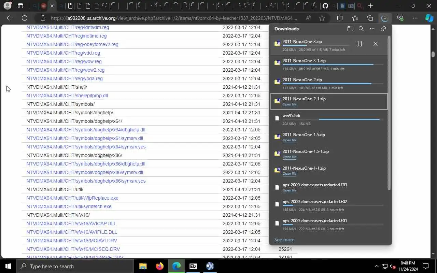Open file nps-2009-domexusers.redacted.E03
This screenshot has width=437, height=273.
coord(290,190)
